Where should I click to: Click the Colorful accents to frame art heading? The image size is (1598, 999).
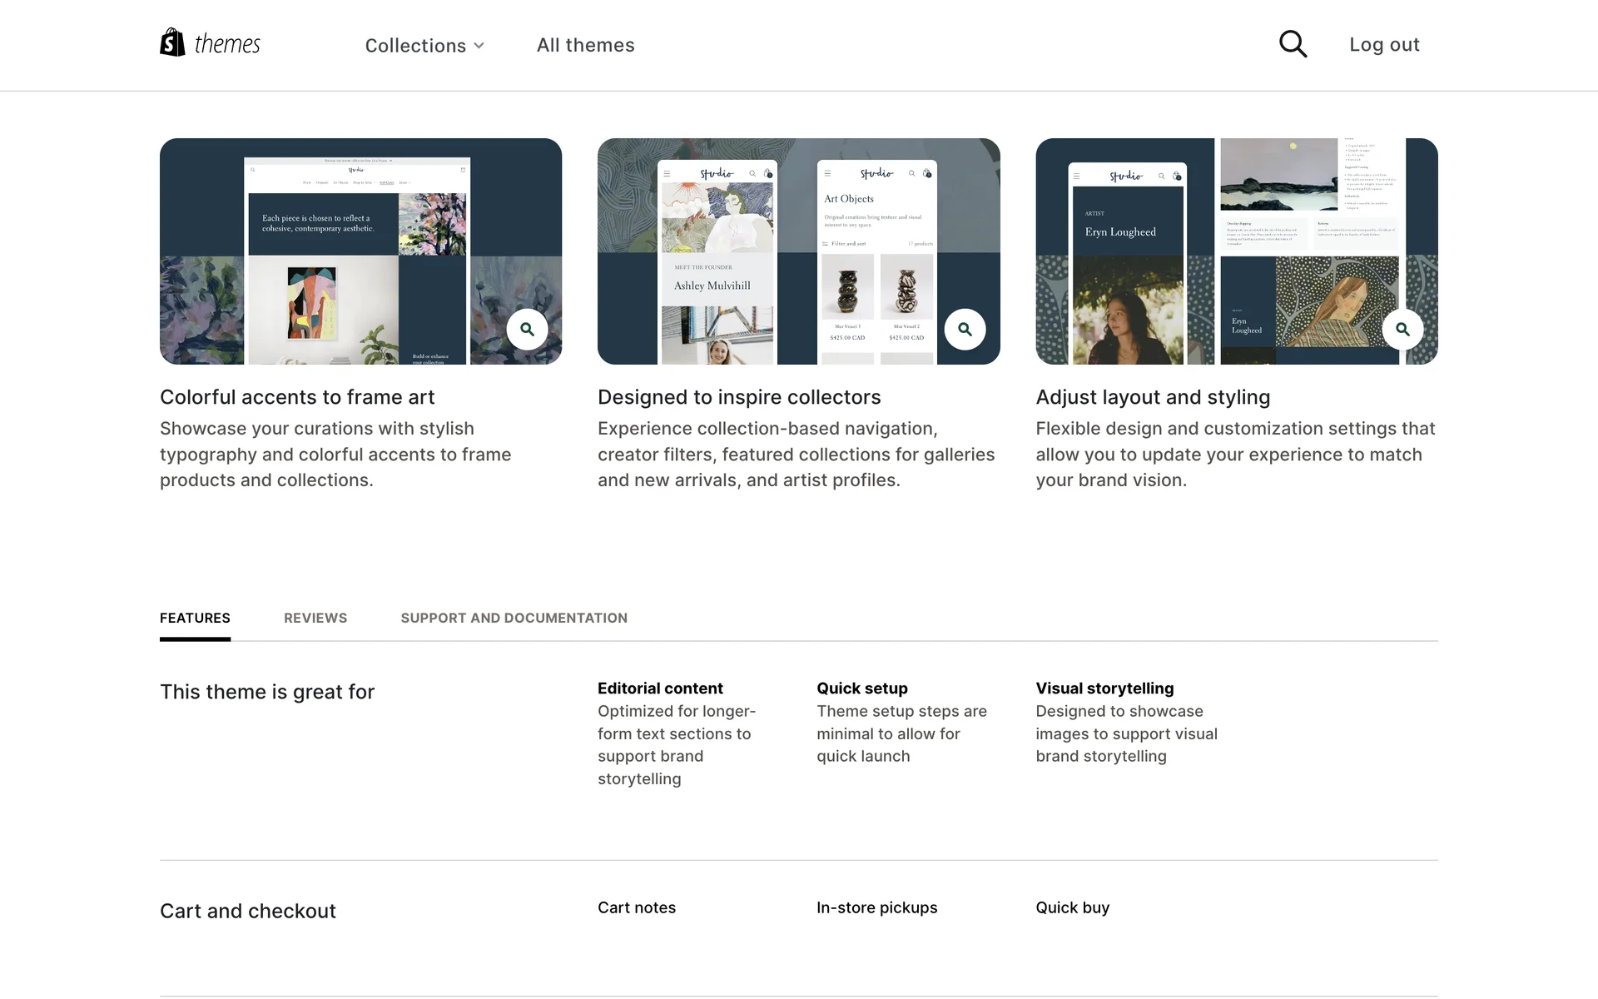point(297,397)
